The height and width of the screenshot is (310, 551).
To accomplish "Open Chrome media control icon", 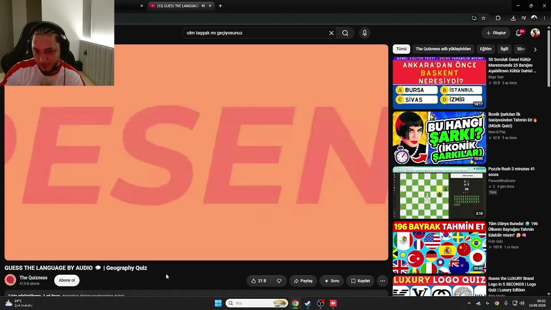I will pyautogui.click(x=523, y=18).
